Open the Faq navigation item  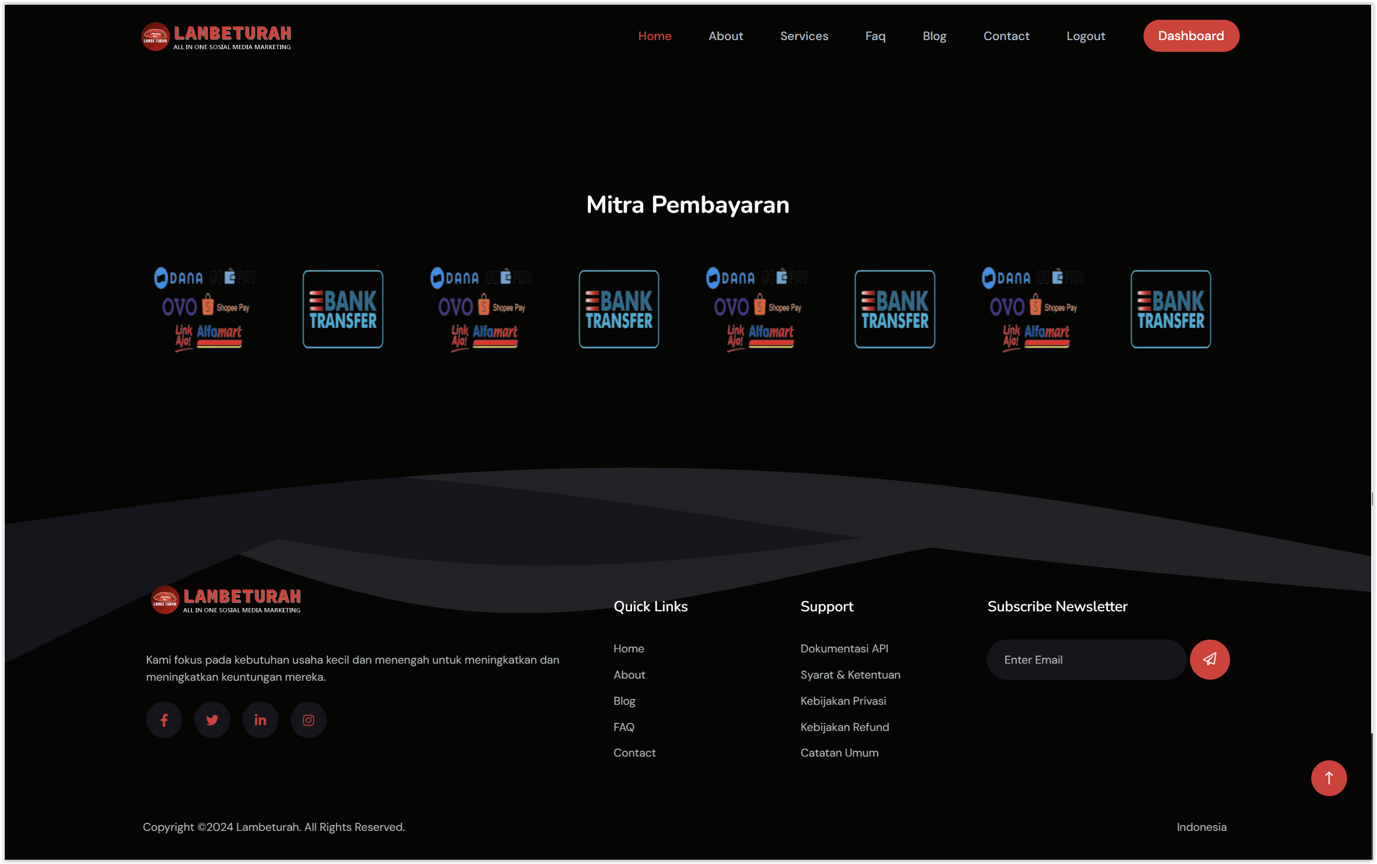(875, 35)
